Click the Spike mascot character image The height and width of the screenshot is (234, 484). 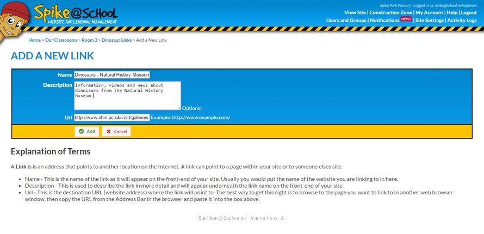pos(14,22)
